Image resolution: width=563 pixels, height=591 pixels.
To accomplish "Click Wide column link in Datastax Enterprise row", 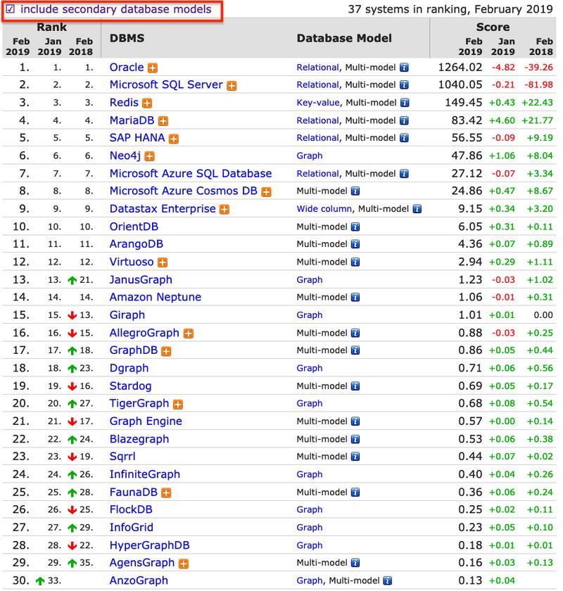I will click(324, 209).
